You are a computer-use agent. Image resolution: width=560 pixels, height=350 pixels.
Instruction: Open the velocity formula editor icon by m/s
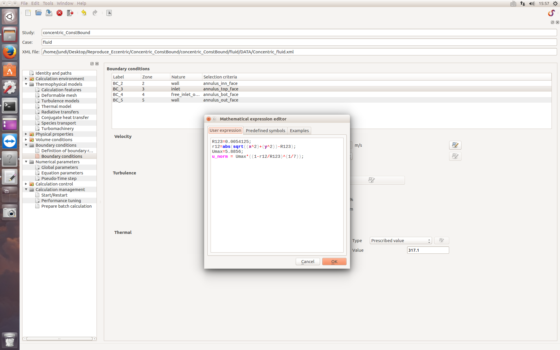click(455, 145)
